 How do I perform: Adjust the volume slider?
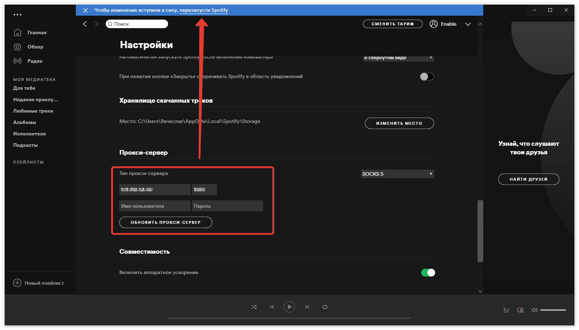click(x=553, y=310)
